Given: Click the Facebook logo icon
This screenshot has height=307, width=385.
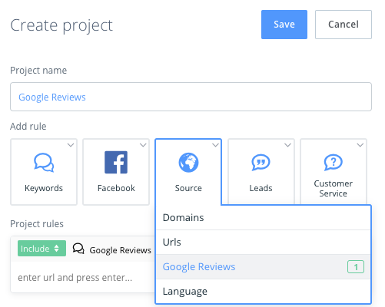Looking at the screenshot, I should [x=116, y=162].
